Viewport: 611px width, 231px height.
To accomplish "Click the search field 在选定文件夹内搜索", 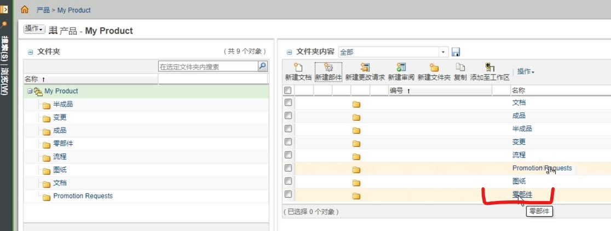I will pyautogui.click(x=208, y=67).
